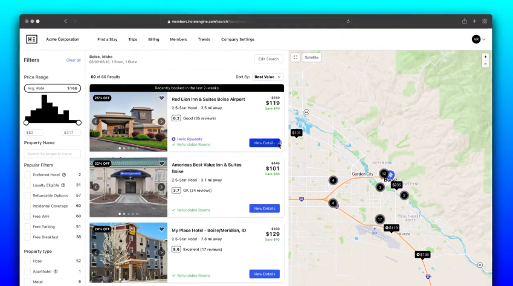Select the $235 map price pin

[396, 185]
